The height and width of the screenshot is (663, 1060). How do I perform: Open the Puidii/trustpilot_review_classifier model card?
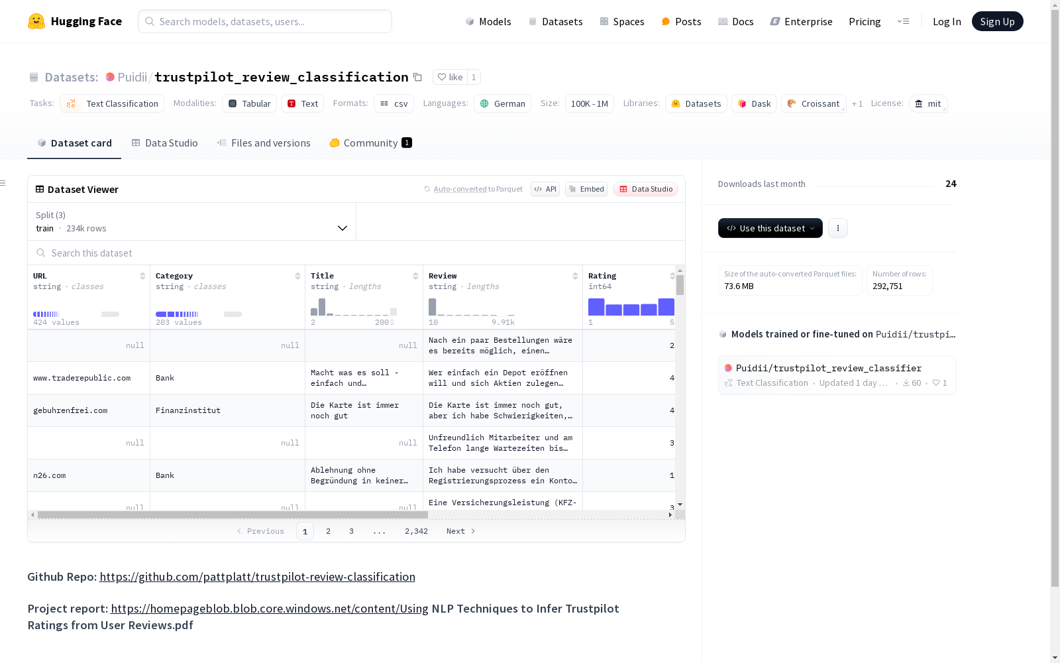[x=837, y=375]
